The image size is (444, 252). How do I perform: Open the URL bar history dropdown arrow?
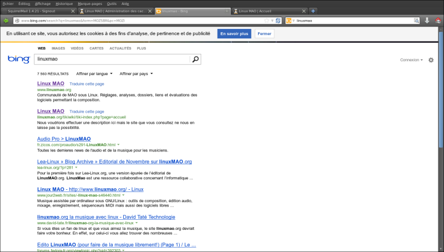coord(272,21)
